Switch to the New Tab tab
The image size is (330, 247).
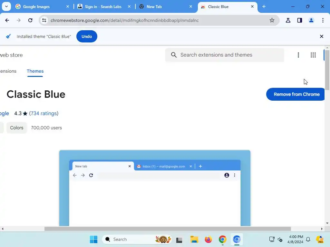154,7
